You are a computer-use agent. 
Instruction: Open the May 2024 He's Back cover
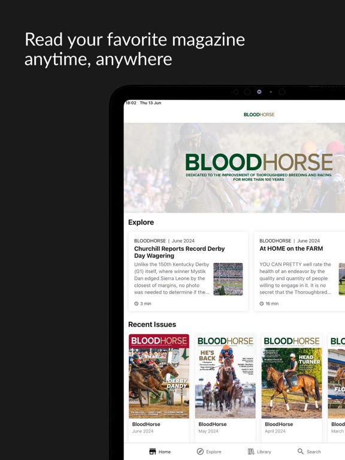[x=225, y=376]
